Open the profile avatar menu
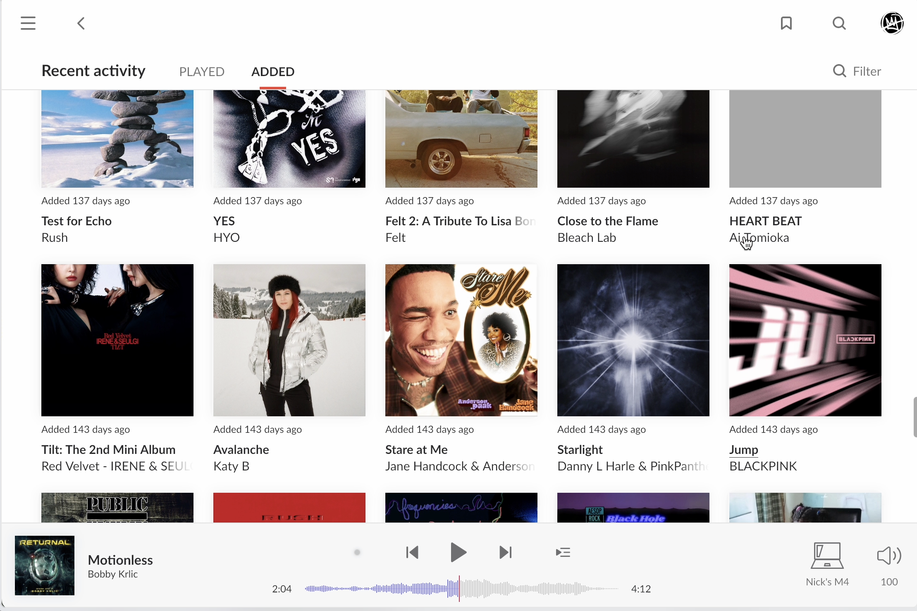 point(892,23)
